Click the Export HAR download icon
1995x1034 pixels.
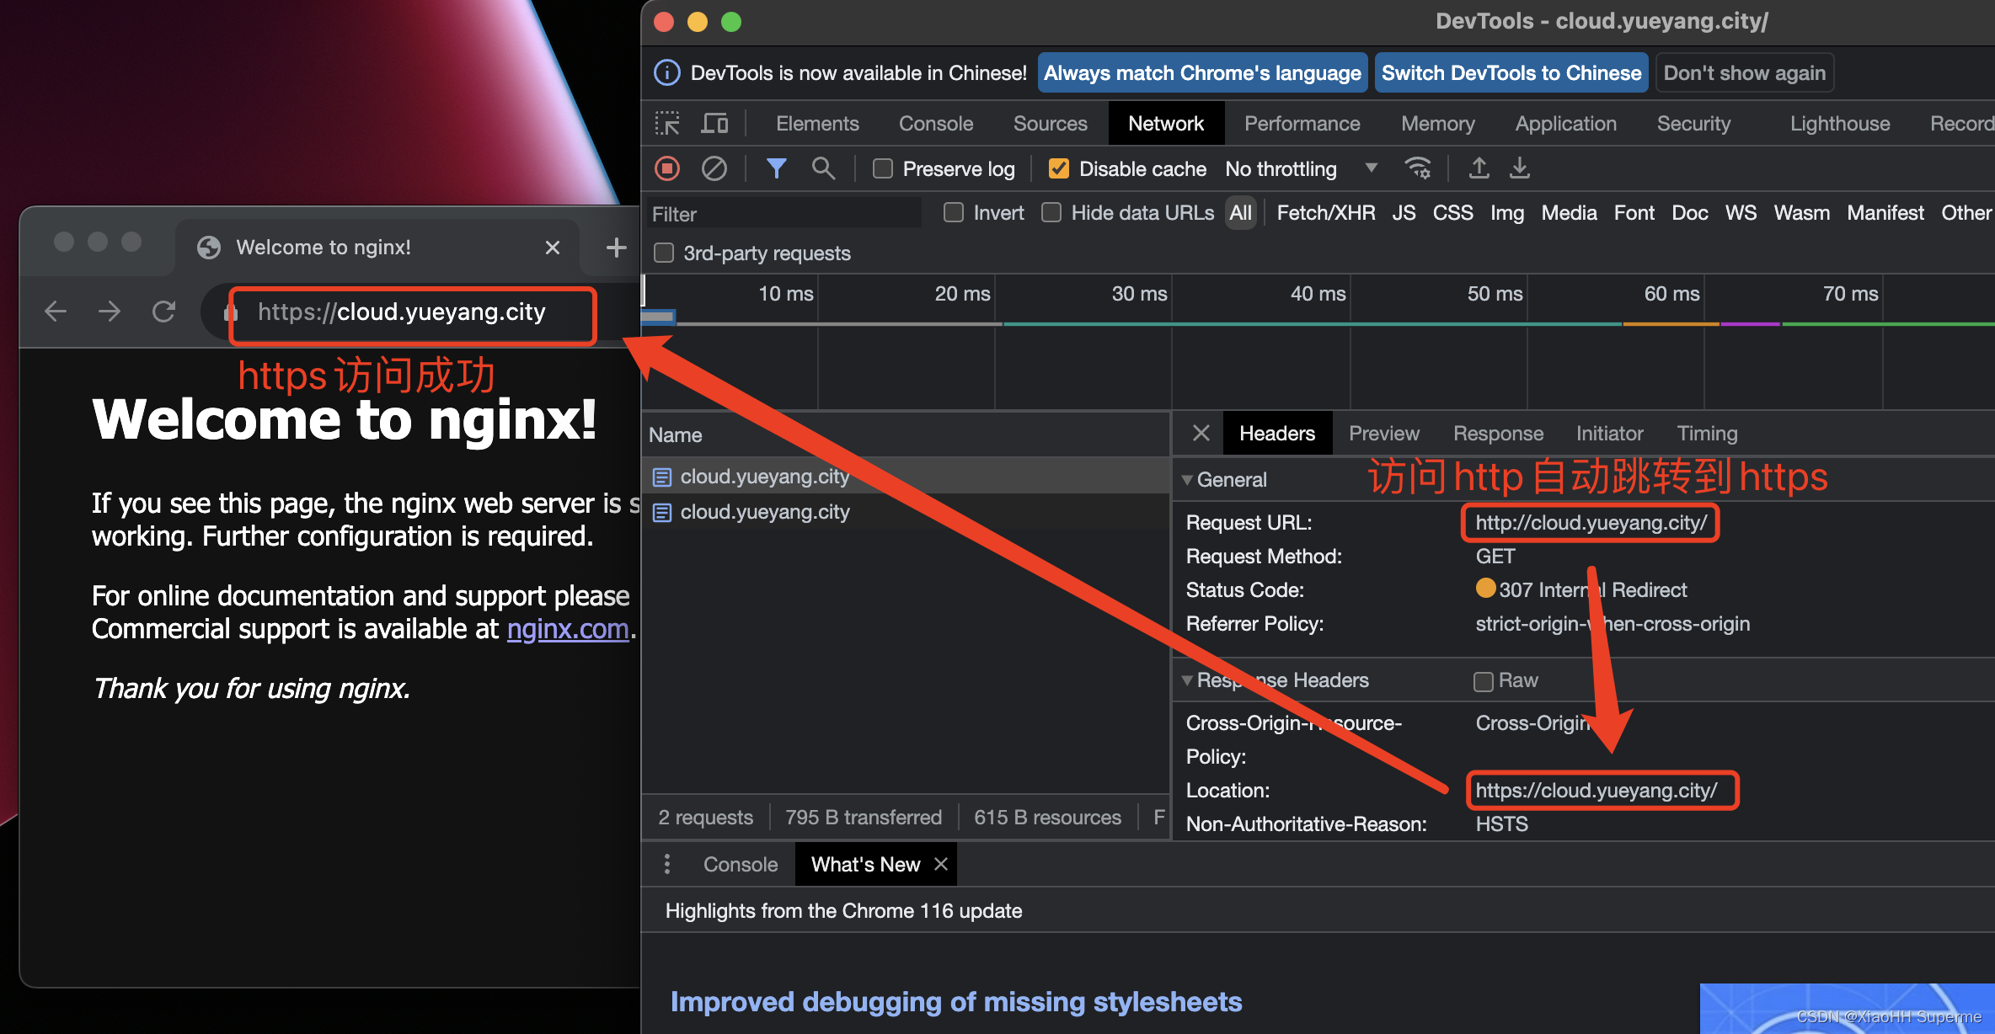1520,169
